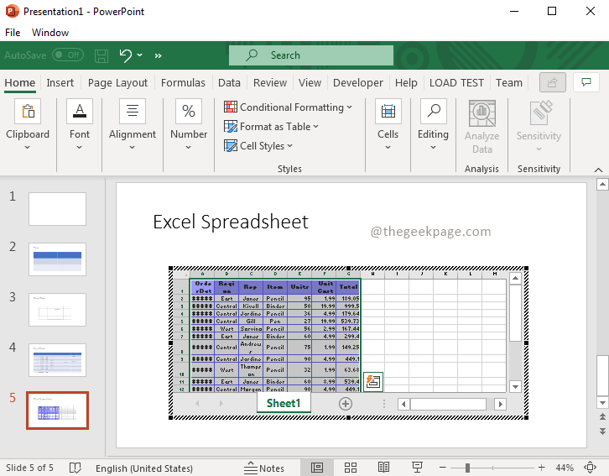This screenshot has width=609, height=476.
Task: Click the Save icon in title bar
Action: click(101, 55)
